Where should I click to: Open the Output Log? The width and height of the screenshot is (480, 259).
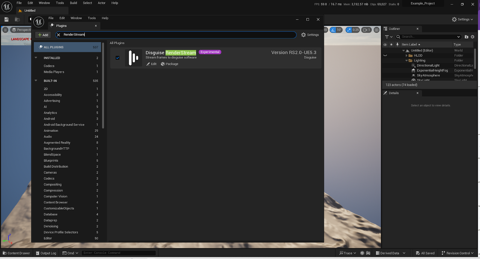click(x=46, y=253)
